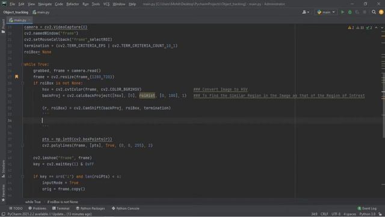Open the Python Console tool window
Image resolution: width=385 pixels, height=217 pixels.
pyautogui.click(x=126, y=209)
